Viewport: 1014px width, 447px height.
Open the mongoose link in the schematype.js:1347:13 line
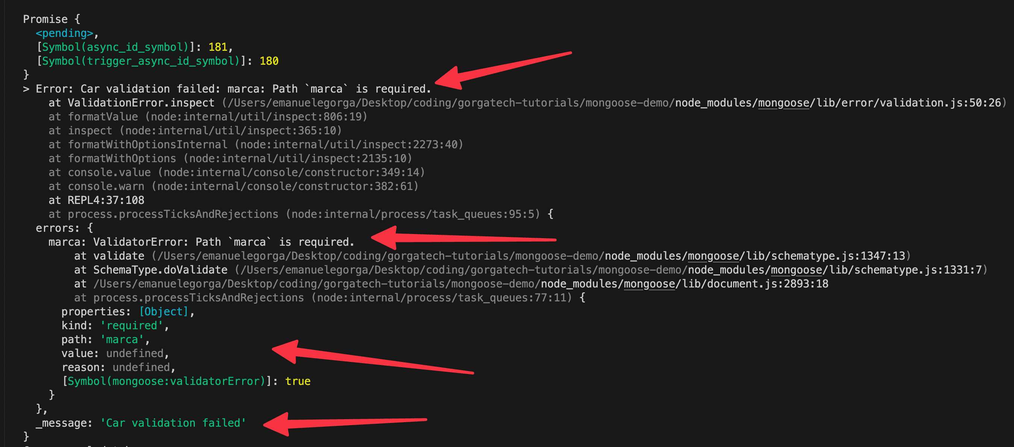[x=713, y=256]
